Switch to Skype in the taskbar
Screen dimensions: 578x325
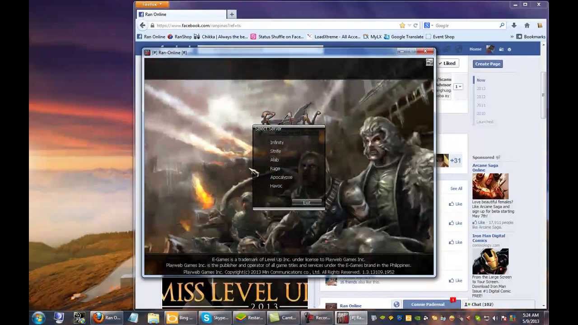(x=216, y=318)
